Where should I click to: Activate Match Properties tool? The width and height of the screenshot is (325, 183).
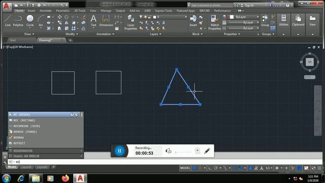[214, 22]
